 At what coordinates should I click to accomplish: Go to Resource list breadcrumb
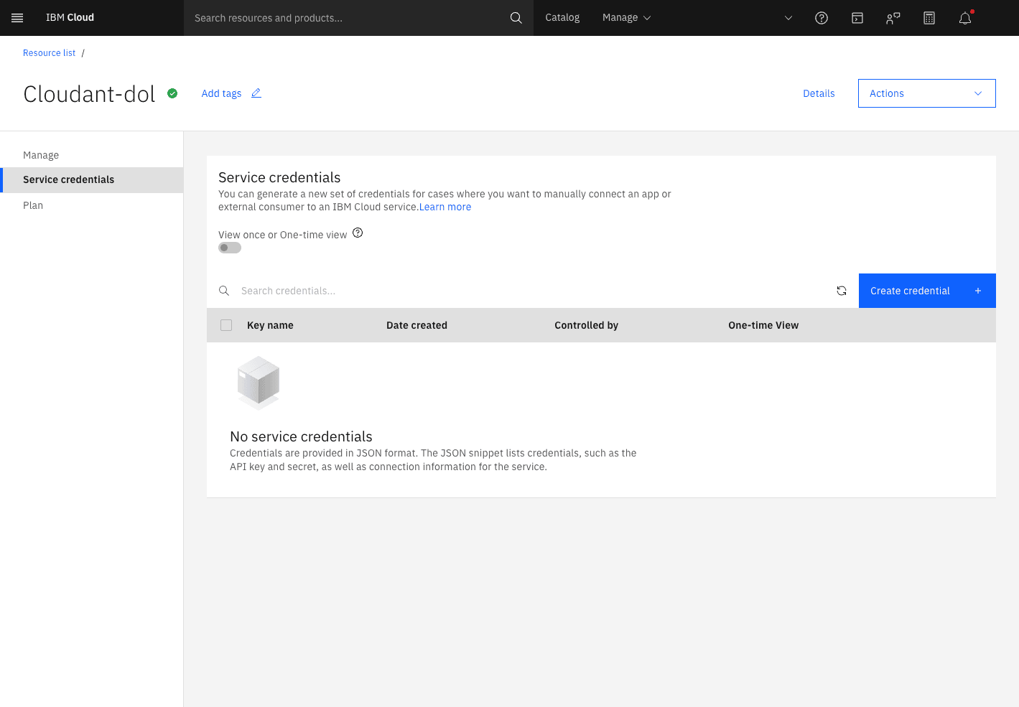49,53
